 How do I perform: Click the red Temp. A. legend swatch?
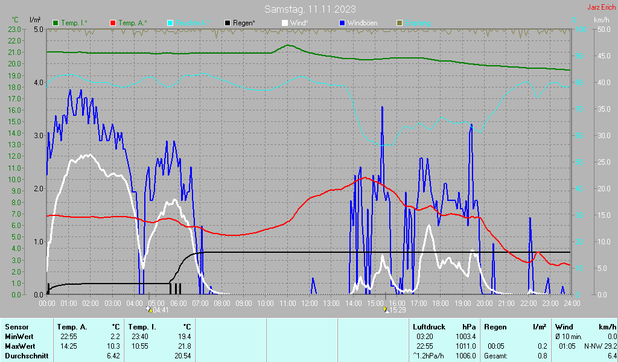point(113,24)
